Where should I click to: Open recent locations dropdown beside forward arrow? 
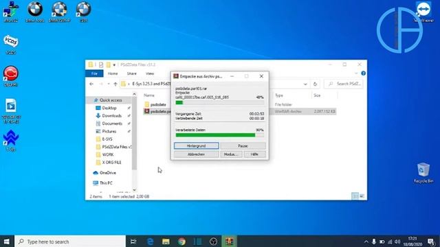(109, 84)
